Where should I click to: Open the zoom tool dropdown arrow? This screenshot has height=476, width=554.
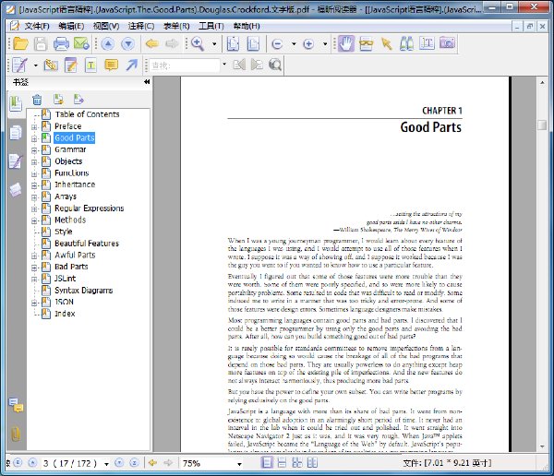click(x=214, y=44)
